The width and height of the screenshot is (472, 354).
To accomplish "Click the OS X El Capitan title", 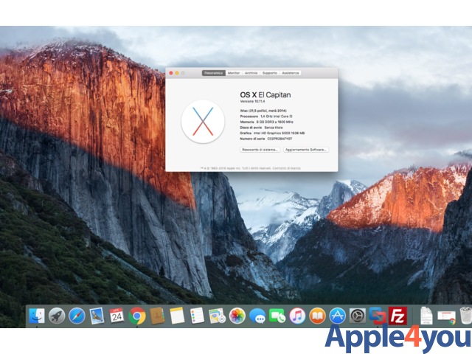I will tap(265, 95).
